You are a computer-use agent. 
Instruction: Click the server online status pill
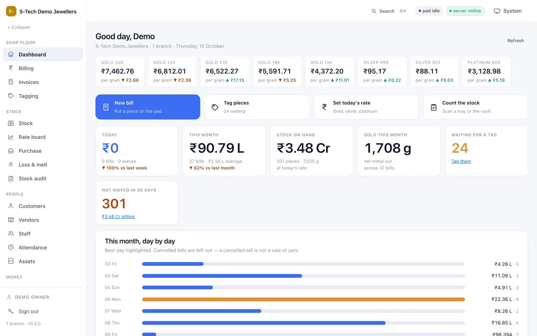(x=465, y=11)
